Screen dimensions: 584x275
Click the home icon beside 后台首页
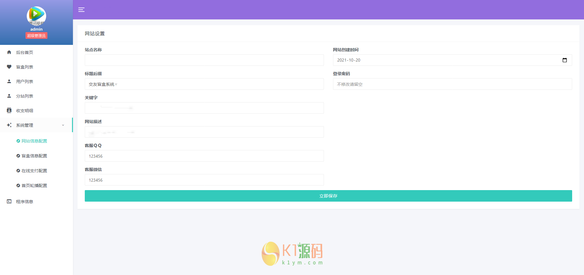click(x=9, y=52)
